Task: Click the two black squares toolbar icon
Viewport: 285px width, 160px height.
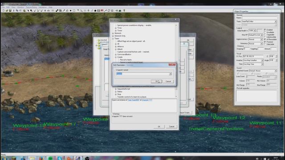Action: pyautogui.click(x=57, y=11)
